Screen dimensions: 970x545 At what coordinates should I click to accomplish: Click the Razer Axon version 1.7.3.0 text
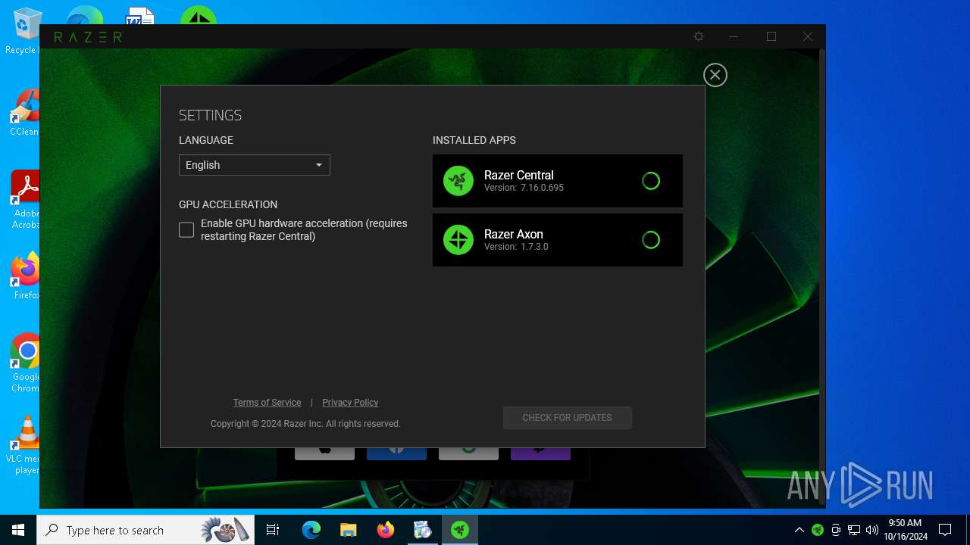[x=516, y=247]
